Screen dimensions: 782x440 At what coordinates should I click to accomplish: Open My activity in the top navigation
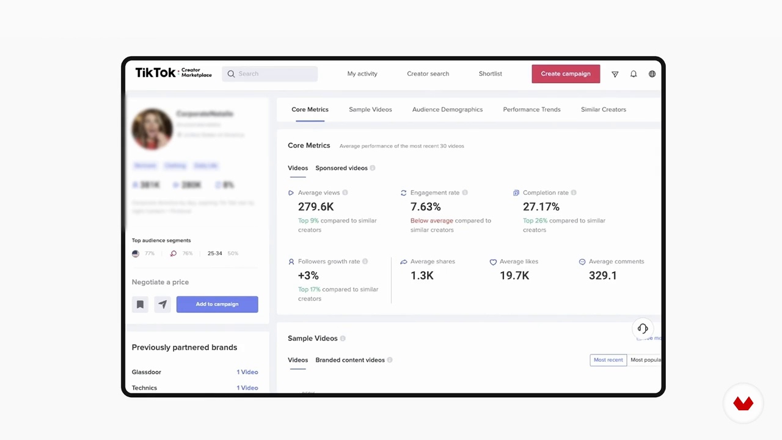click(x=362, y=74)
